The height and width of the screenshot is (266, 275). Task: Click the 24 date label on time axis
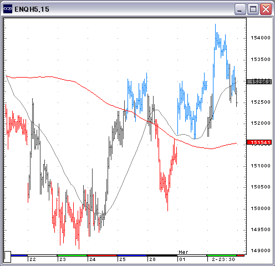coord(93,259)
